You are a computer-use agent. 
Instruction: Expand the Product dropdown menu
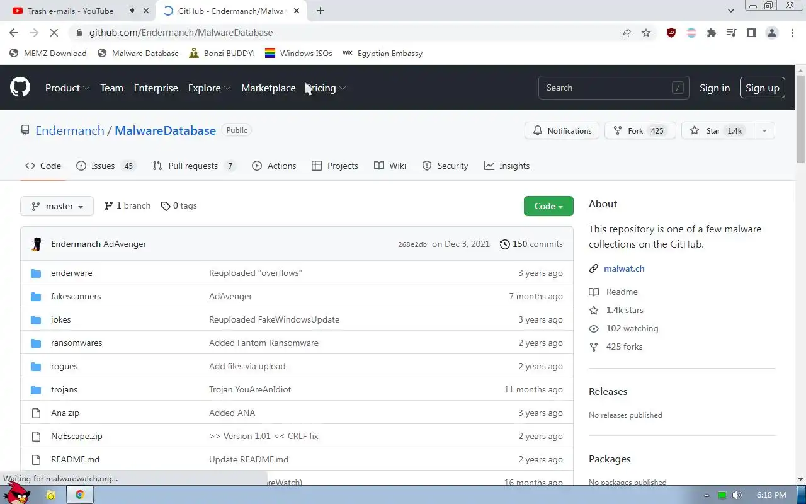(67, 88)
